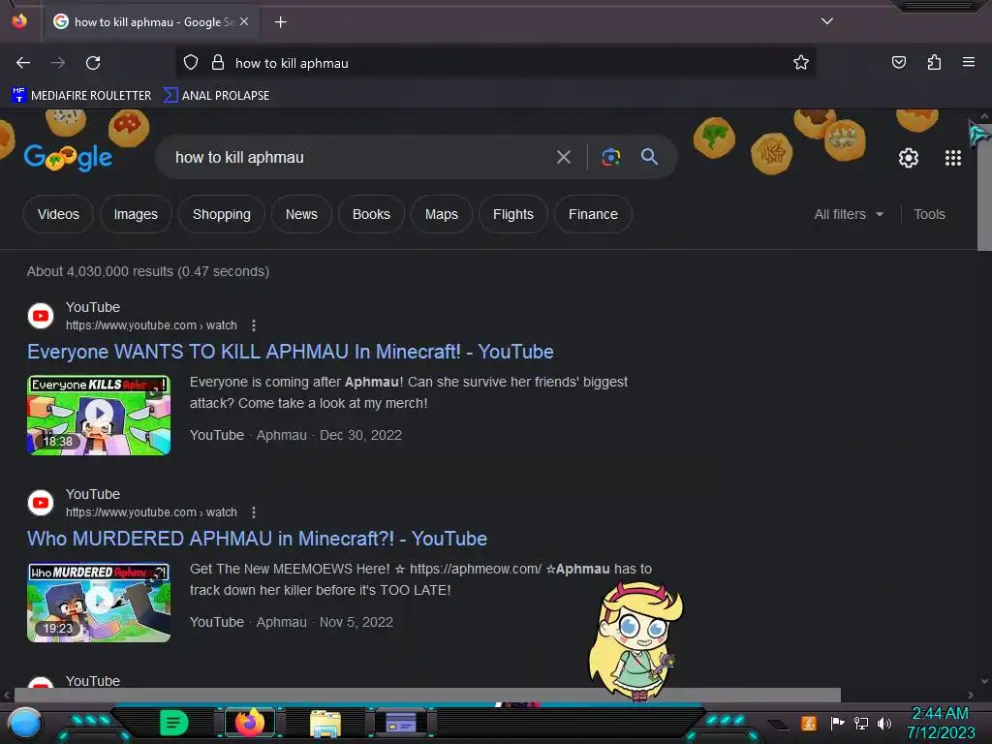Submit the search with the magnifier icon

(649, 157)
